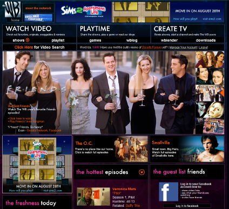Open the Facebook logo icon
Image resolution: width=229 pixels, height=209 pixels.
(x=169, y=192)
